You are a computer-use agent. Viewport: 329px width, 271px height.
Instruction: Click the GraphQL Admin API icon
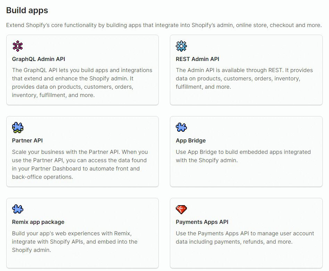[x=17, y=46]
